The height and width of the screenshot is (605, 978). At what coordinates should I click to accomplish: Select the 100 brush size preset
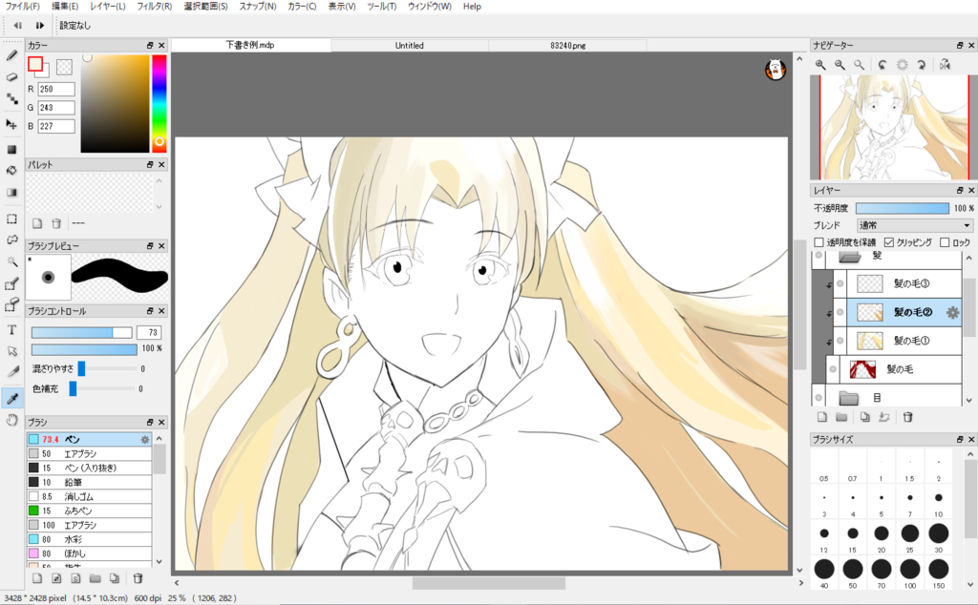tap(910, 570)
